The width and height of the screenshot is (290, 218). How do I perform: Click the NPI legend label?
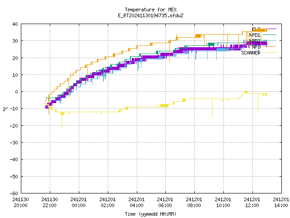point(256,47)
